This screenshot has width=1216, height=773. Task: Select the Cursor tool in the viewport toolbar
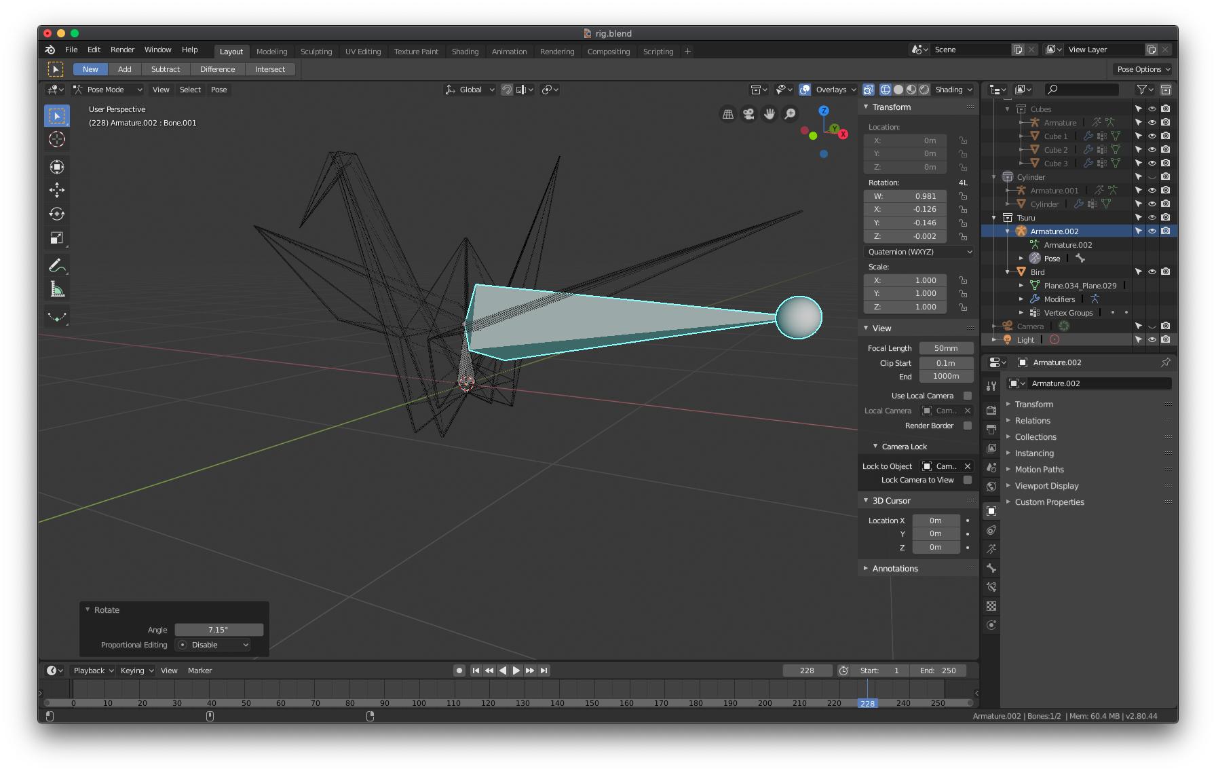point(57,139)
